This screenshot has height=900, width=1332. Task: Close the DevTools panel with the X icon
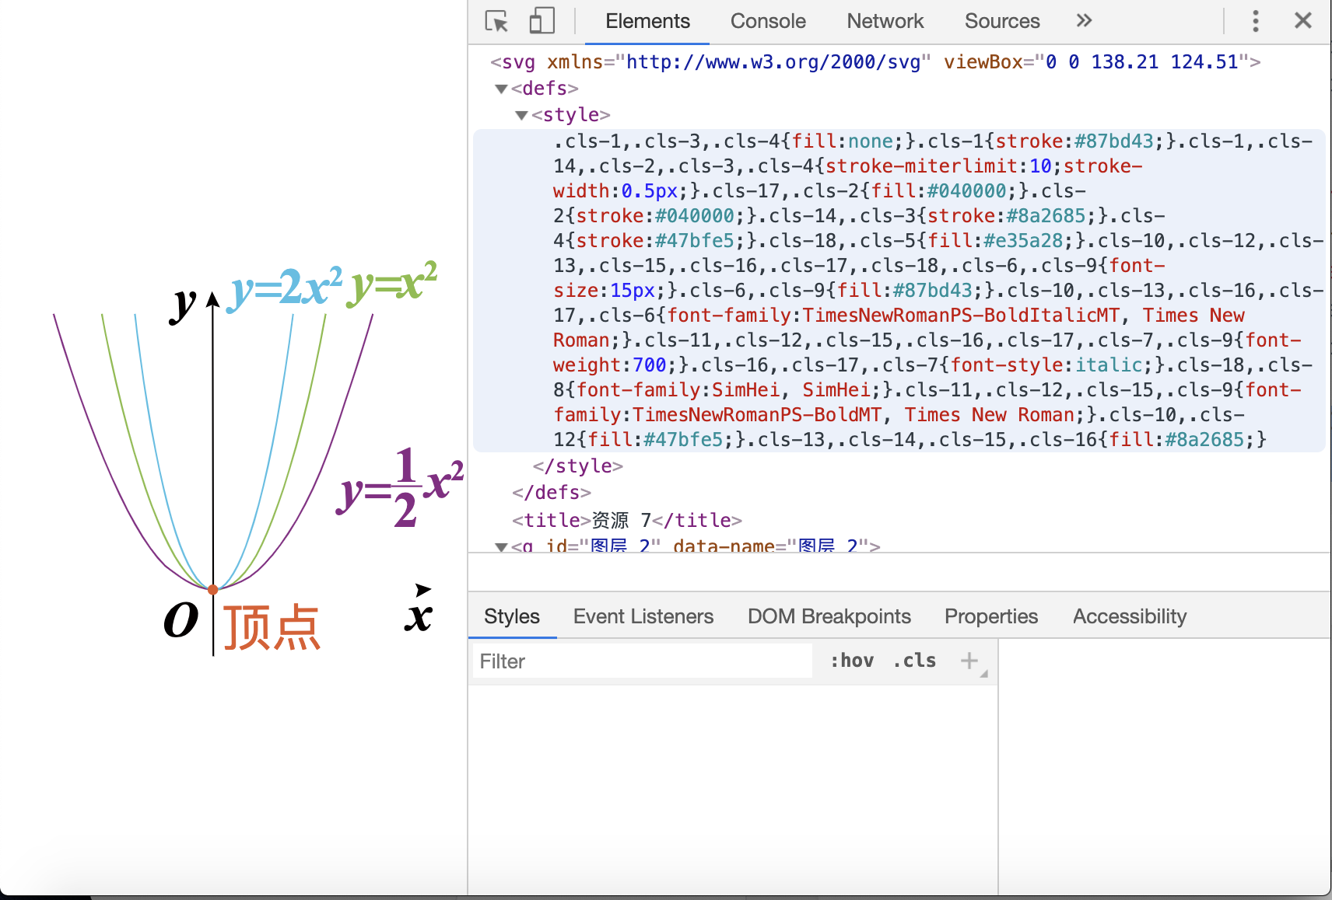(1303, 21)
